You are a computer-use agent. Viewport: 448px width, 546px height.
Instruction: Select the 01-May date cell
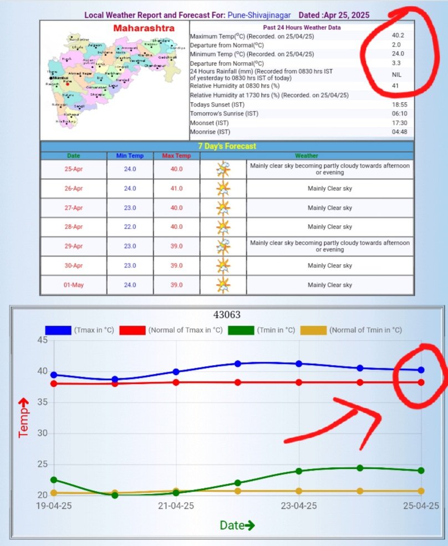point(73,285)
